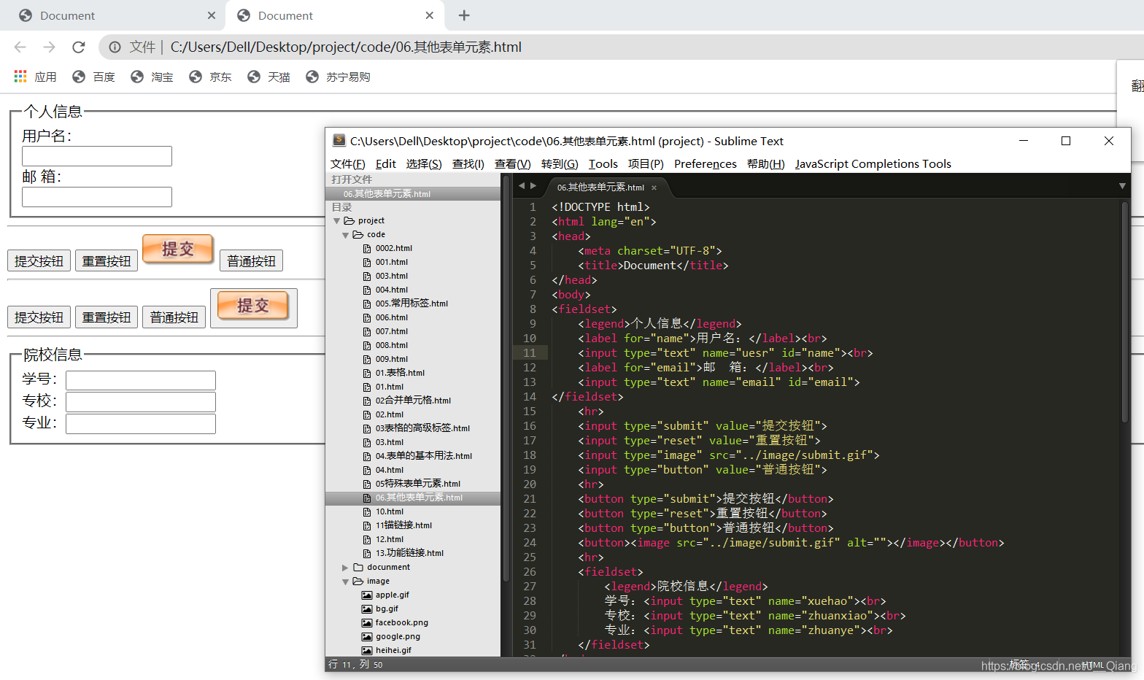Open the 天猫 bookmark
This screenshot has width=1144, height=680.
(268, 77)
